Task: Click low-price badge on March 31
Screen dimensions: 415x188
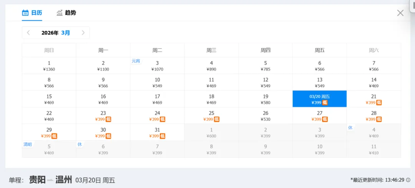Action: [x=163, y=136]
